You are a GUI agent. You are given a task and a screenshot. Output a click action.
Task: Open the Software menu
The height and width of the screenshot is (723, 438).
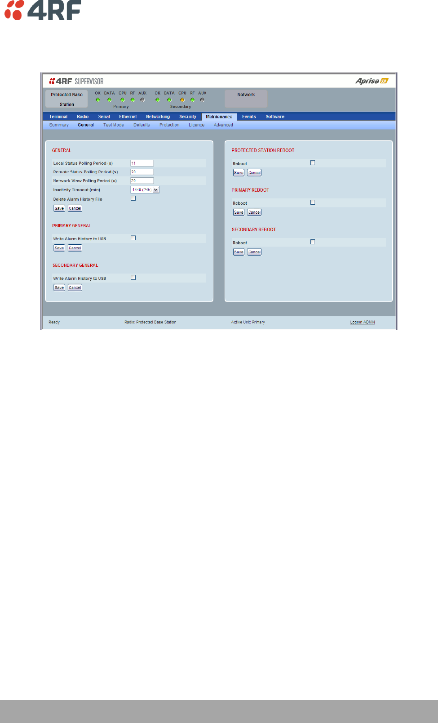275,117
